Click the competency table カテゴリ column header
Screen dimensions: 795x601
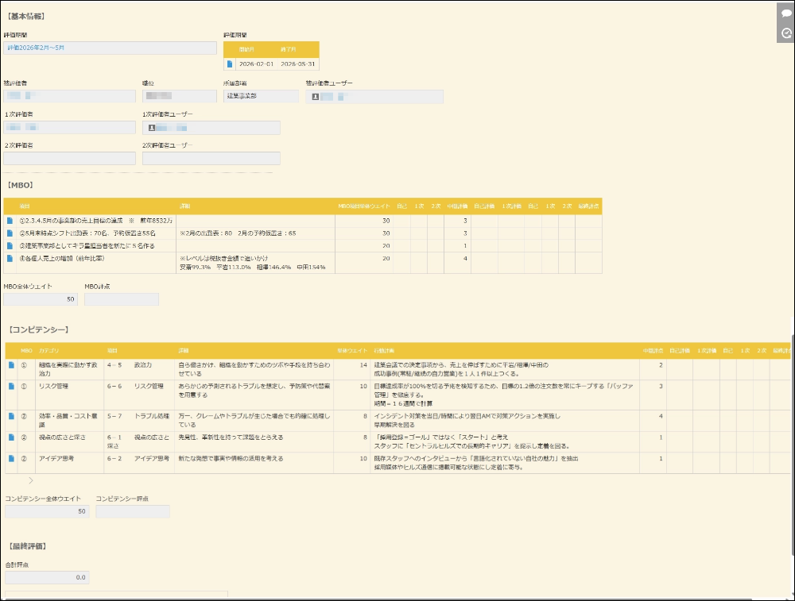pos(48,351)
